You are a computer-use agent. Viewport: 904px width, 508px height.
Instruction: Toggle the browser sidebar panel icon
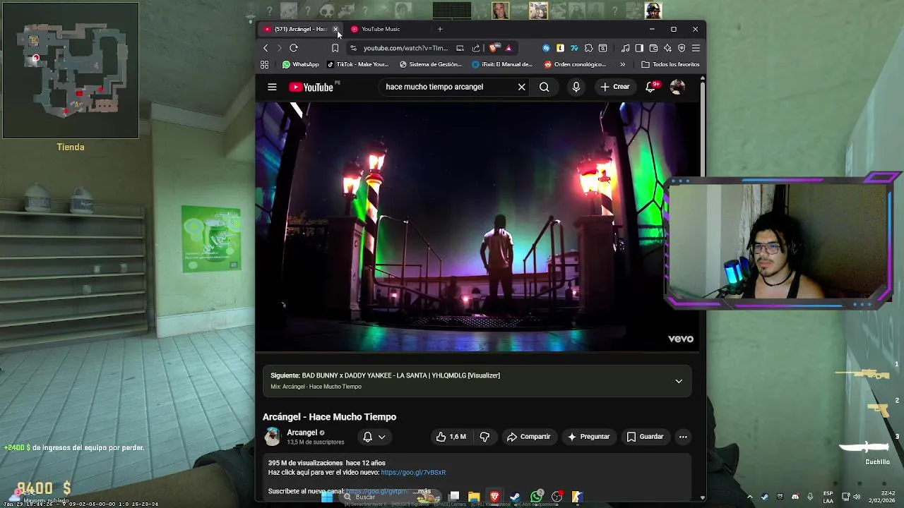[x=639, y=48]
